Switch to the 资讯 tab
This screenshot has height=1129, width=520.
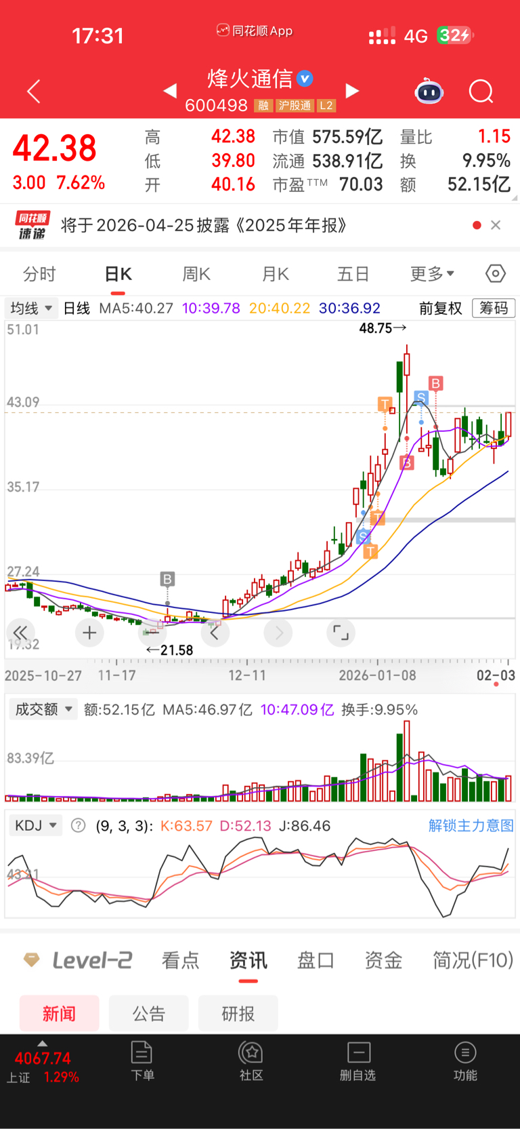coord(248,960)
